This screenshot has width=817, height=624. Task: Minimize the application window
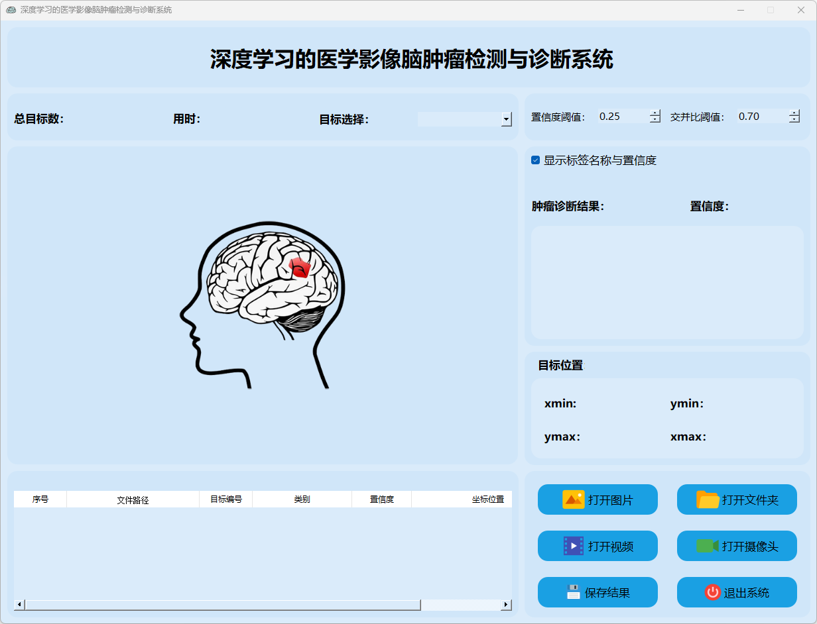coord(740,10)
